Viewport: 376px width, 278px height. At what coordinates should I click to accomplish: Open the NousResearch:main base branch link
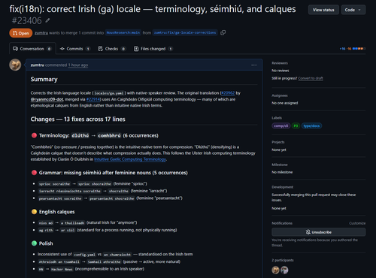click(x=123, y=32)
